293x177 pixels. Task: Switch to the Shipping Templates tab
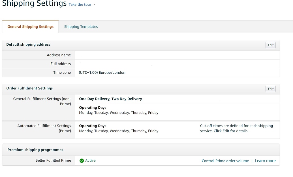coord(81,27)
